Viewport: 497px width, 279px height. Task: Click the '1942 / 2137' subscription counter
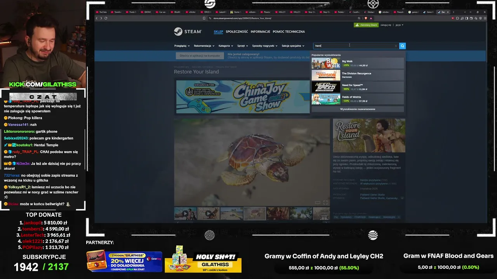pos(41,267)
